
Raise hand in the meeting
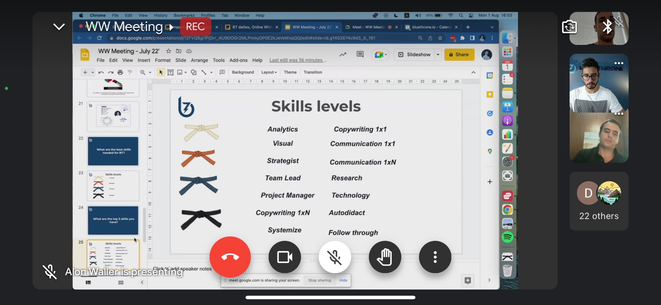pos(385,257)
